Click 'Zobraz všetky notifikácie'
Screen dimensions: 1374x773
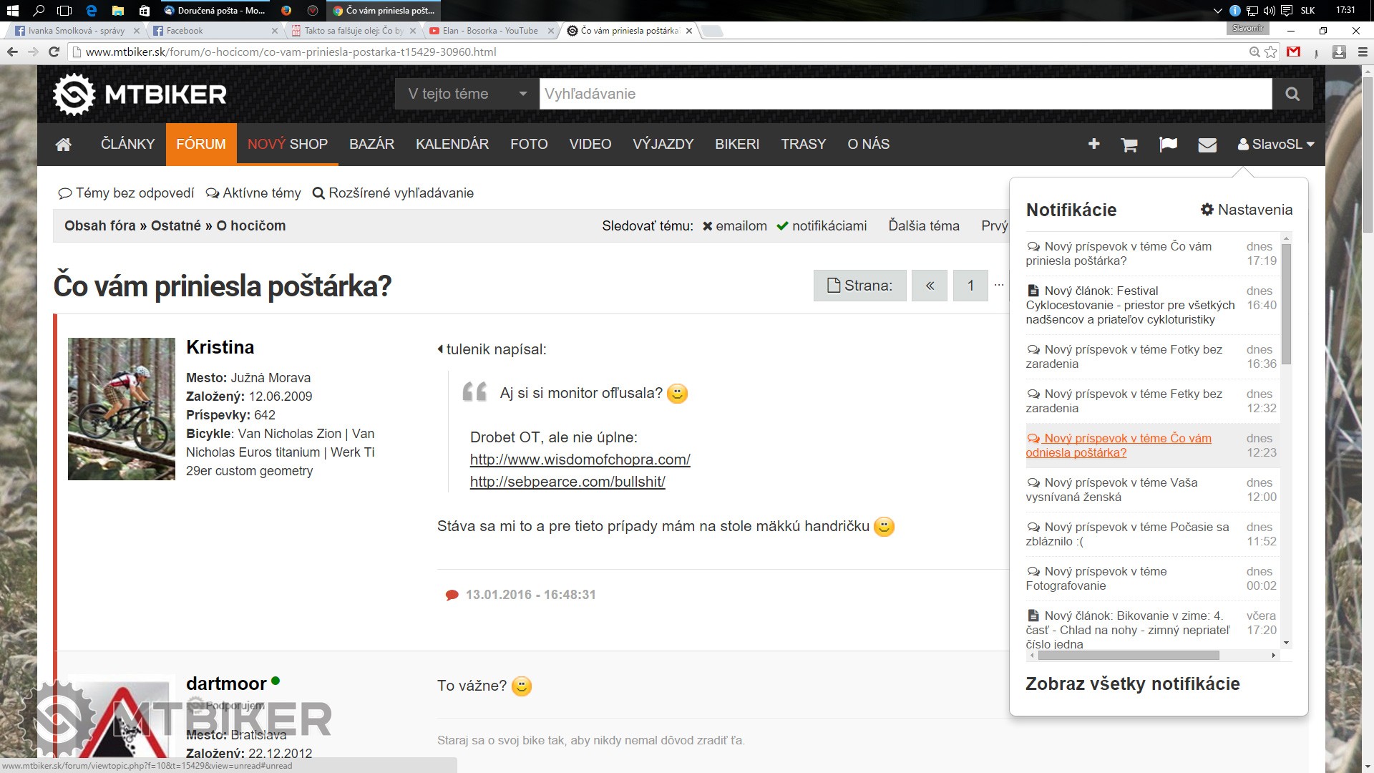tap(1132, 684)
